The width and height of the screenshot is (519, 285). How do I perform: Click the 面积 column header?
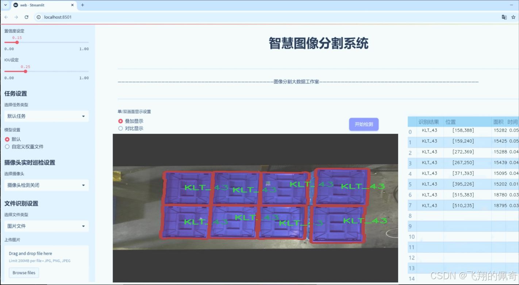[499, 122]
